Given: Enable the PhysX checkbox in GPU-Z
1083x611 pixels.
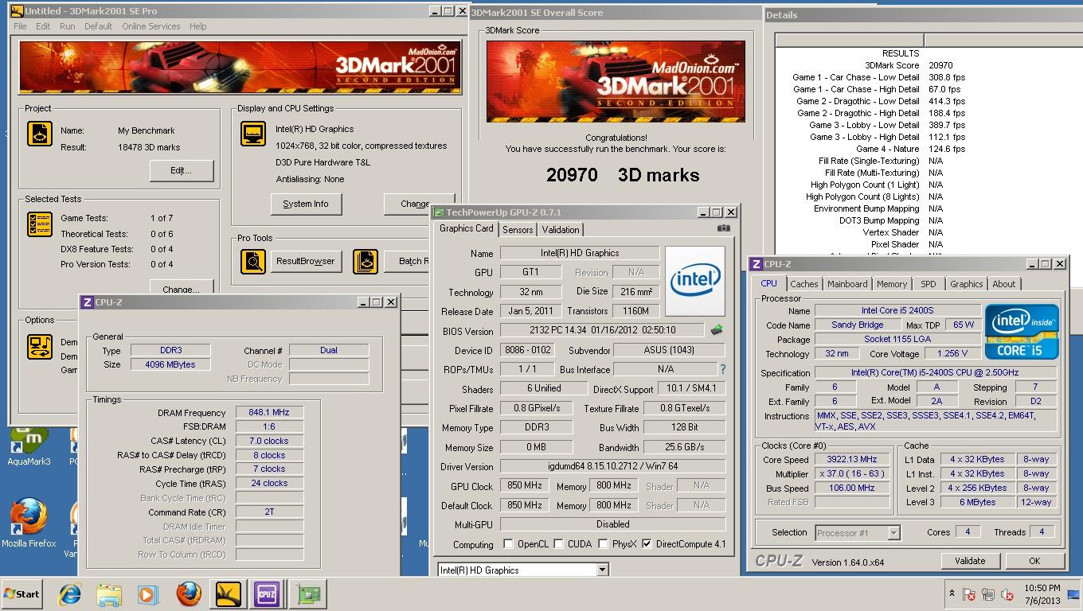Looking at the screenshot, I should point(604,544).
